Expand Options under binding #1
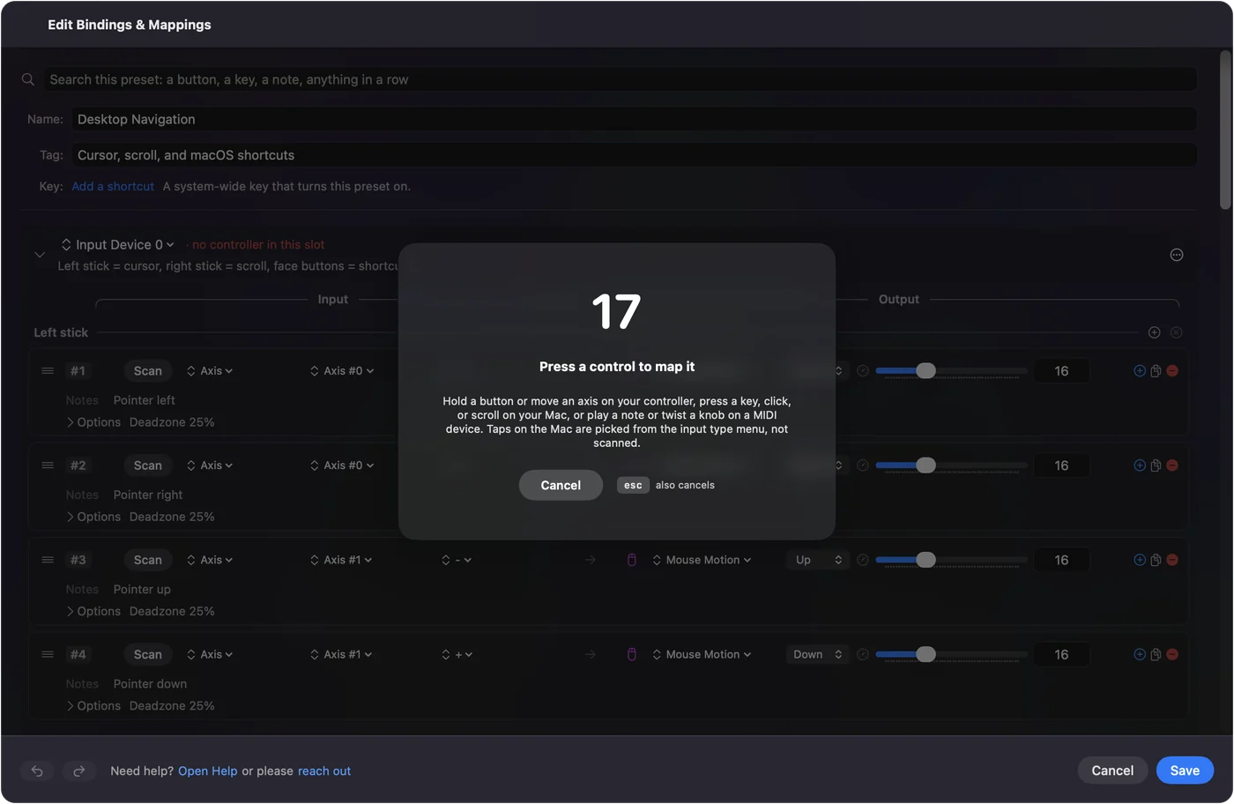Image resolution: width=1234 pixels, height=804 pixels. click(x=93, y=422)
